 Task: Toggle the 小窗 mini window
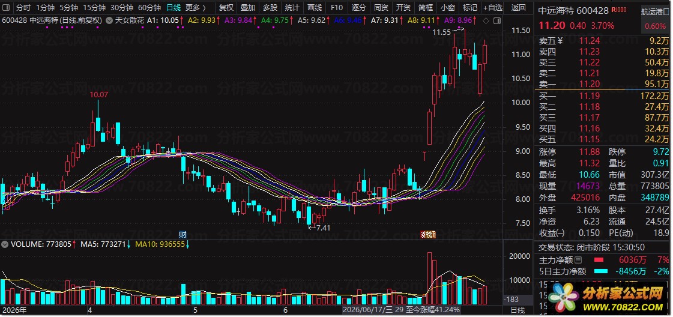coord(448,8)
